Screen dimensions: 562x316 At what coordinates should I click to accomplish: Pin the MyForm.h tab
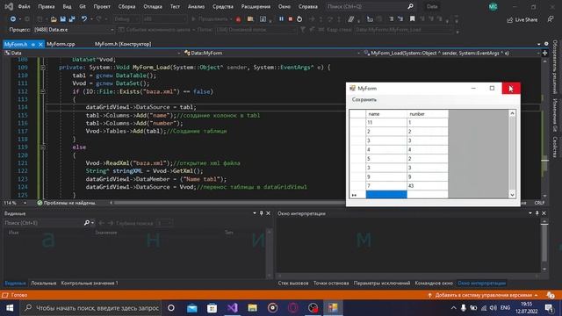tap(33, 44)
